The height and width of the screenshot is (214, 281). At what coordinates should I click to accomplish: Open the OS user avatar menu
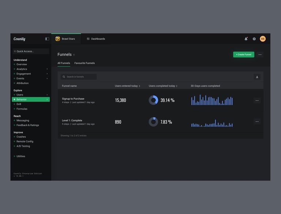263,39
